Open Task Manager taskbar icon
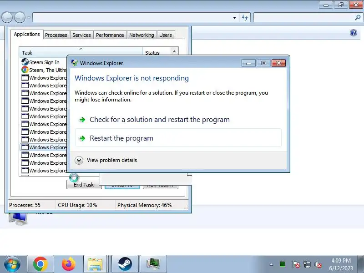The image size is (364, 273). [153, 264]
